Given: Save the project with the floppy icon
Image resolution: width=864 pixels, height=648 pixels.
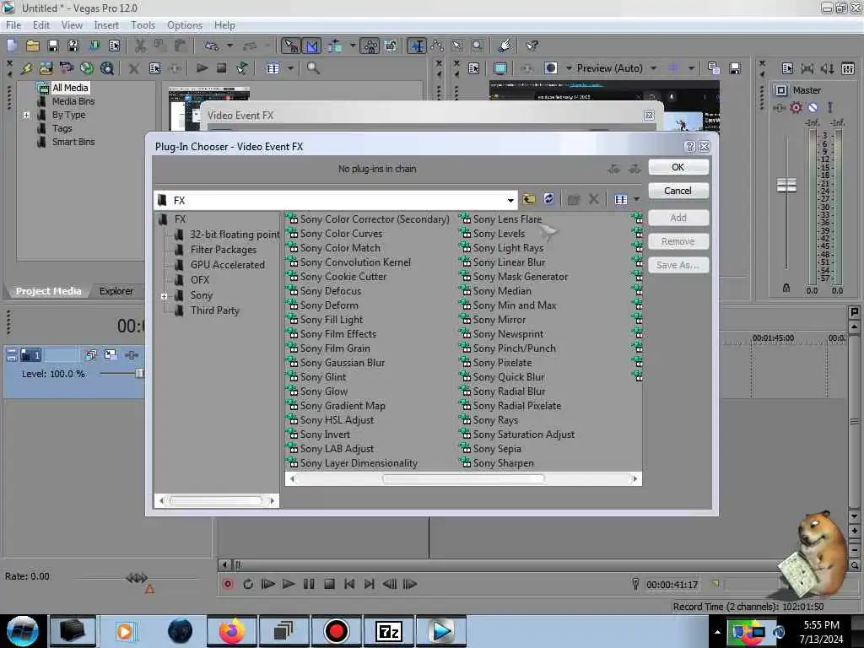Looking at the screenshot, I should (x=53, y=46).
